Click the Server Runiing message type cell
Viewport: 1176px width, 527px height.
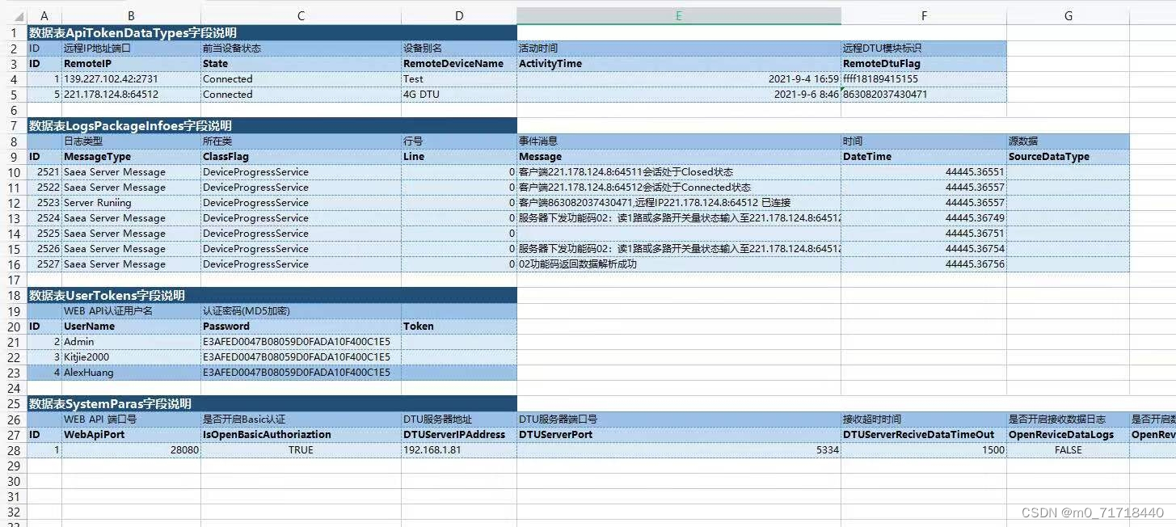(x=131, y=203)
